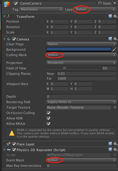
Task: Click the GameObject cube icon selector
Action: [x=7, y=4]
